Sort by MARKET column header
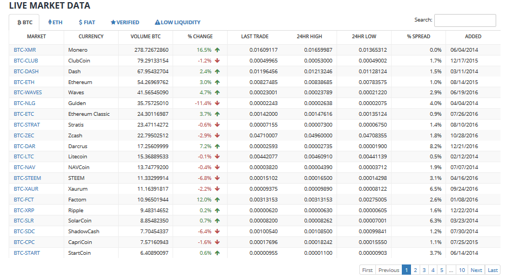 pyautogui.click(x=36, y=37)
